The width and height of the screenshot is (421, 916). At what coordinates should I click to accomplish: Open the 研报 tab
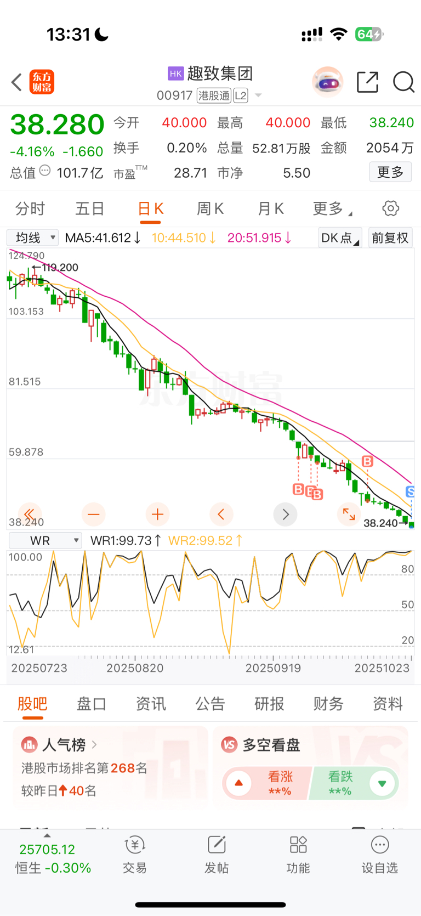pyautogui.click(x=269, y=704)
